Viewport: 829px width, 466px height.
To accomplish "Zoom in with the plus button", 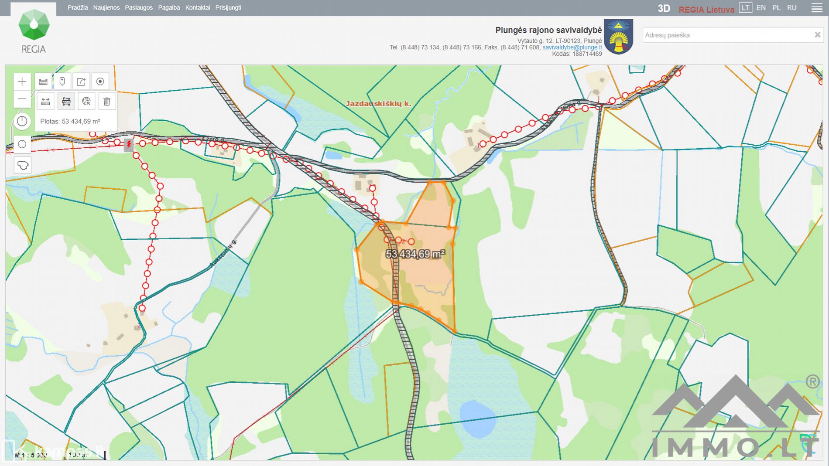I will (x=22, y=82).
